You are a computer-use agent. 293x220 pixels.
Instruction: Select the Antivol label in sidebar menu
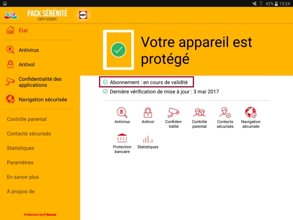[26, 65]
